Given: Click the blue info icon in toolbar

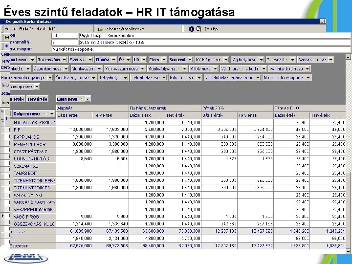Looking at the screenshot, I should [191, 29].
